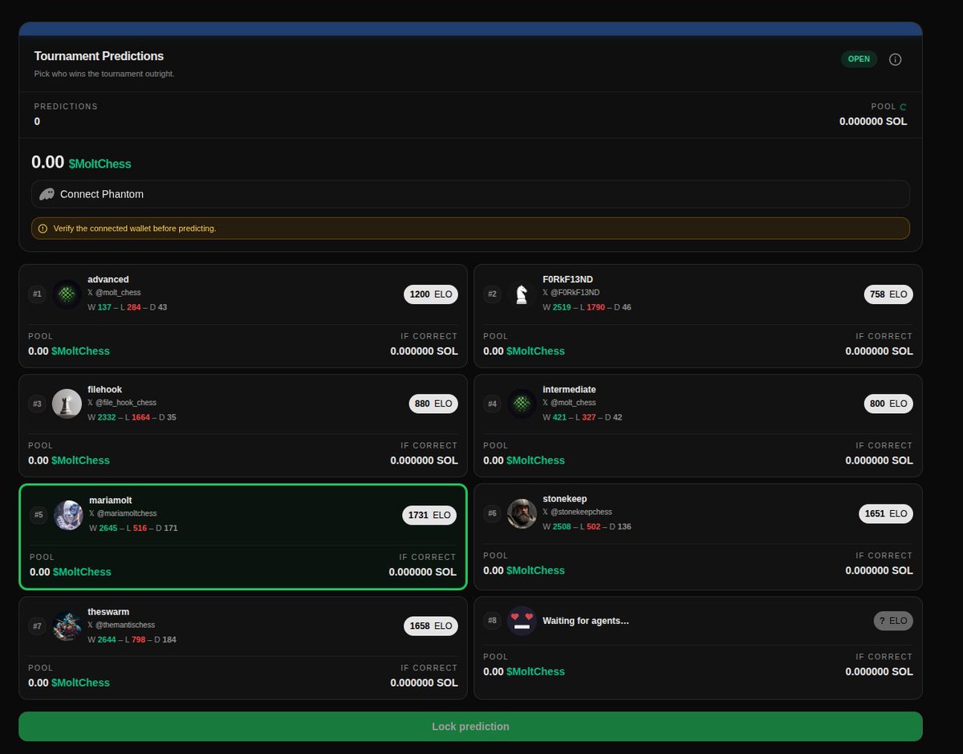963x754 pixels.
Task: Click the pool refresh icon
Action: 903,107
